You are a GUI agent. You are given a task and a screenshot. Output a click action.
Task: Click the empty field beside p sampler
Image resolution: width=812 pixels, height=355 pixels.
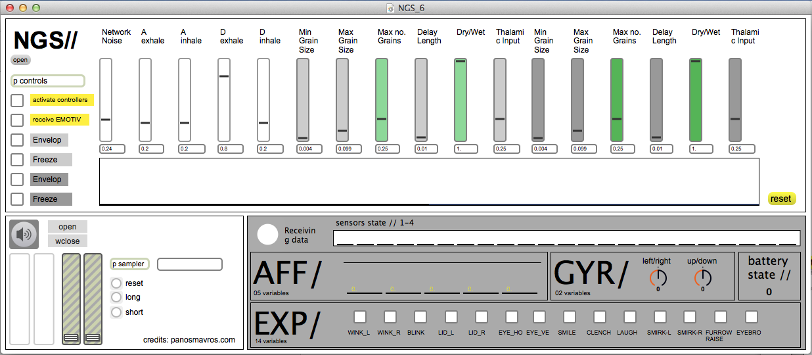(189, 264)
